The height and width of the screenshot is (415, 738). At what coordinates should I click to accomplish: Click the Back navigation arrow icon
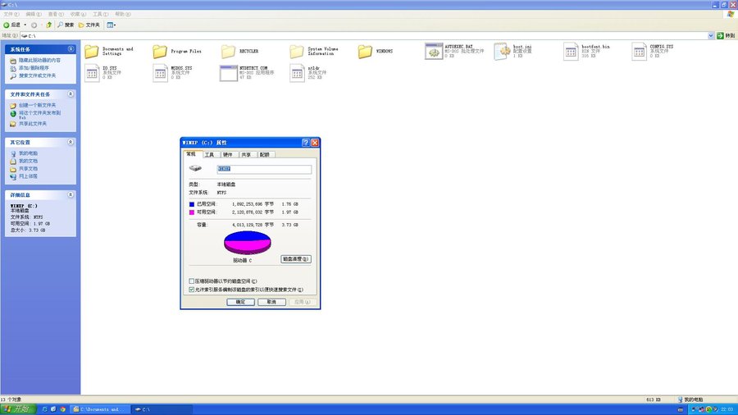coord(7,25)
